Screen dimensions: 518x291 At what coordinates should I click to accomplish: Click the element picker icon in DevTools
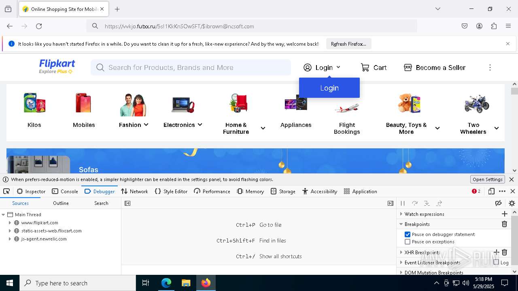point(6,191)
